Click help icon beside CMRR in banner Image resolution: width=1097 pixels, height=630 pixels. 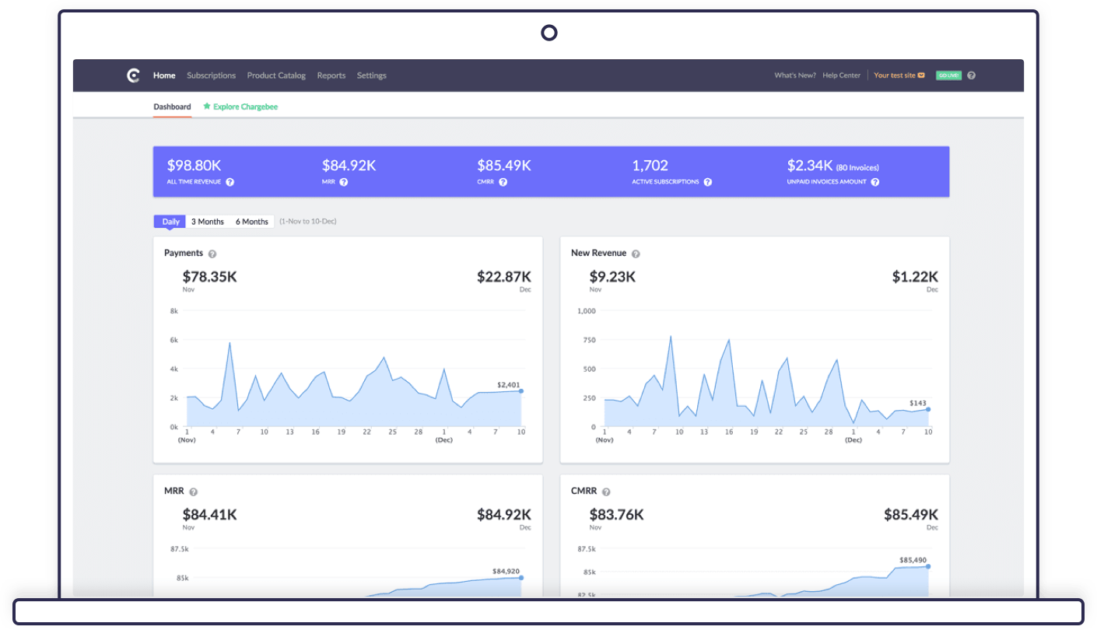coord(503,182)
